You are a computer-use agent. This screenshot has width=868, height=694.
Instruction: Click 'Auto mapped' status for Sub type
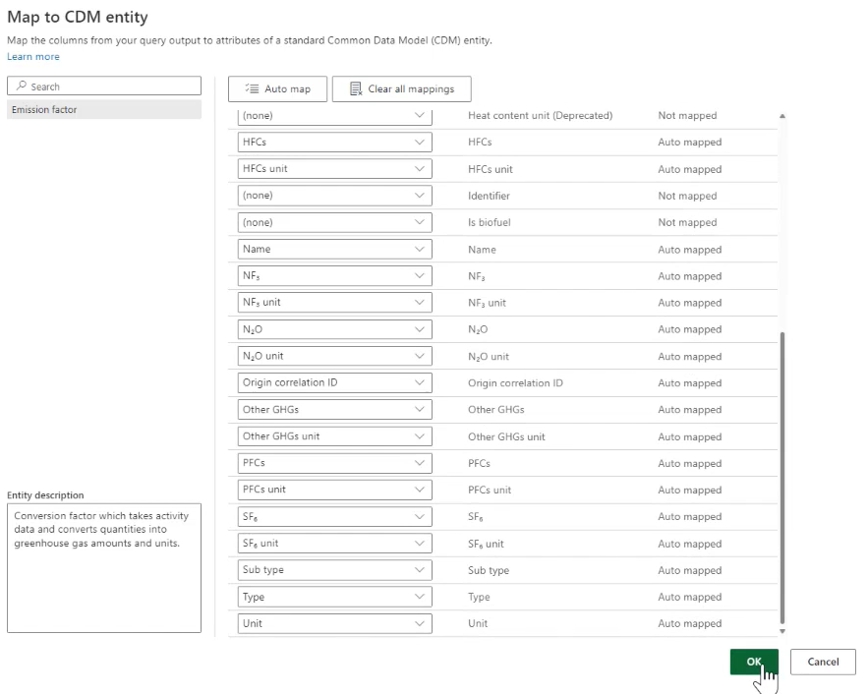(690, 570)
